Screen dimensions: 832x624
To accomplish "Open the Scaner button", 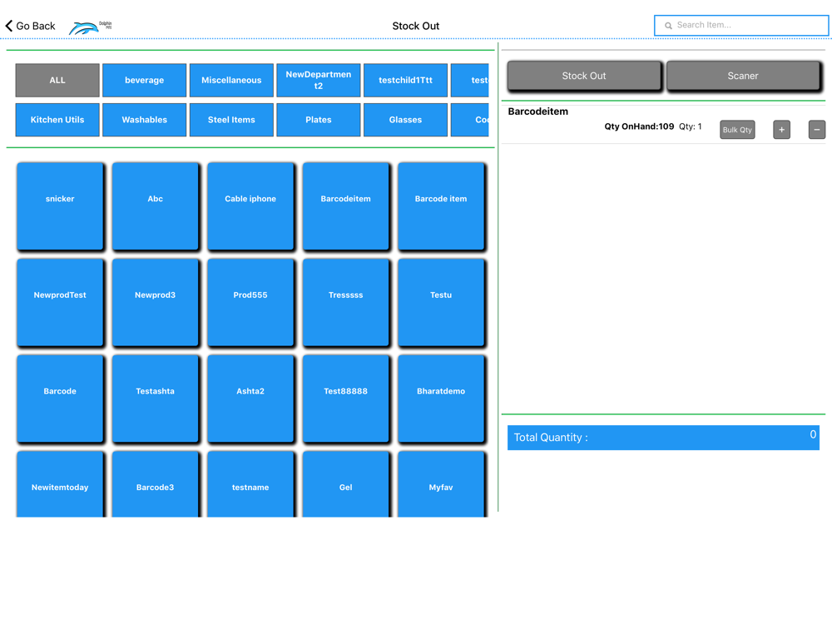I will pos(743,76).
